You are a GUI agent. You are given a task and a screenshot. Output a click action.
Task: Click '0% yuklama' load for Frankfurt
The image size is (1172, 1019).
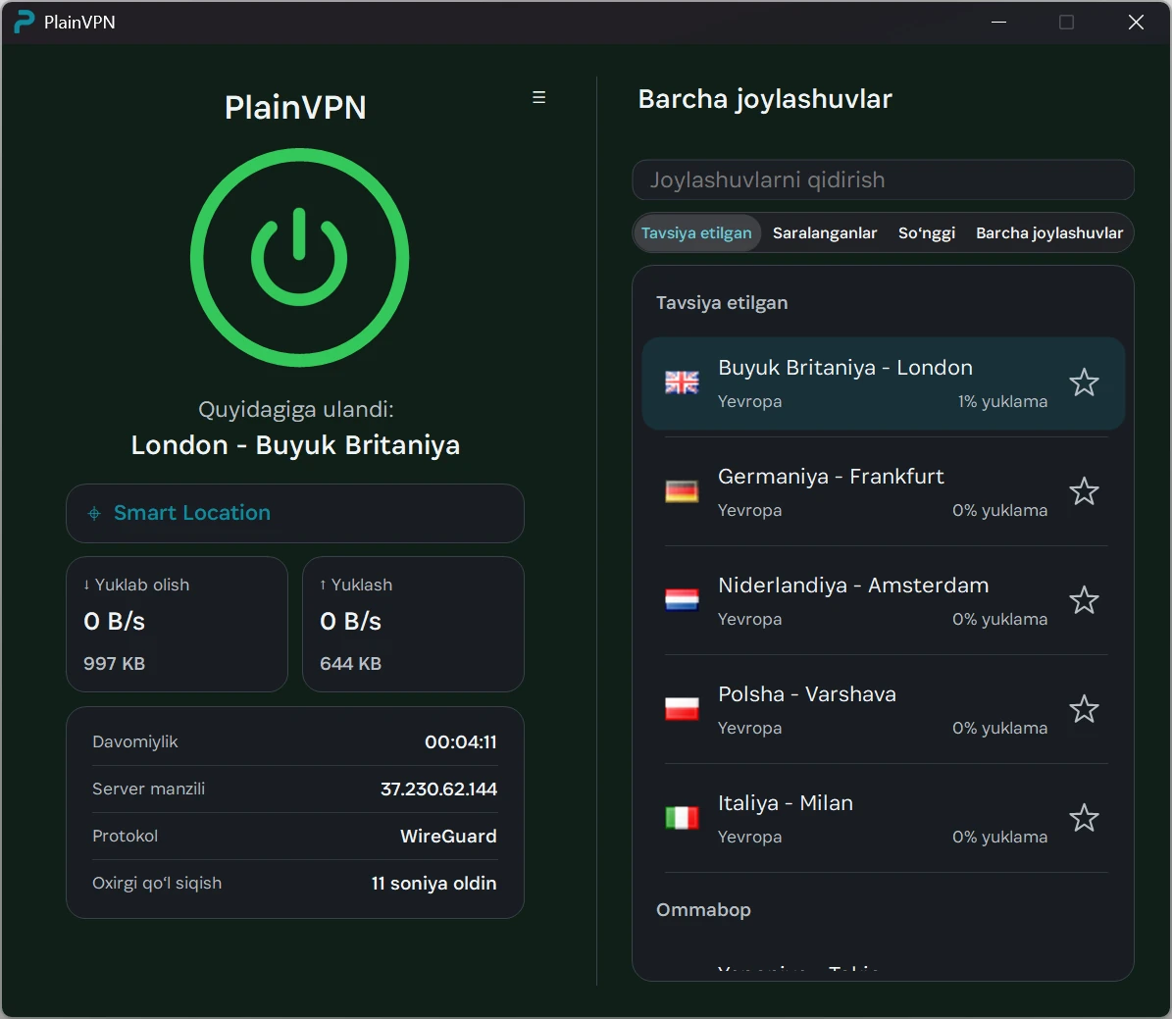coord(999,511)
